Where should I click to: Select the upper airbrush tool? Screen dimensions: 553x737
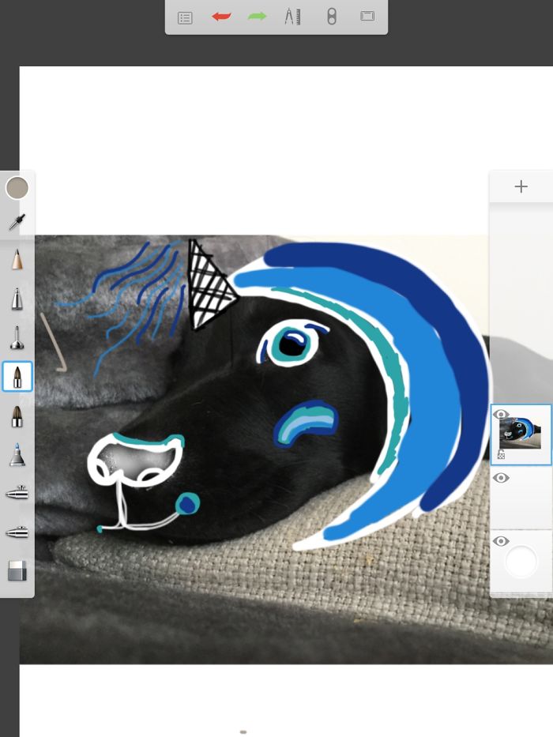pyautogui.click(x=17, y=493)
